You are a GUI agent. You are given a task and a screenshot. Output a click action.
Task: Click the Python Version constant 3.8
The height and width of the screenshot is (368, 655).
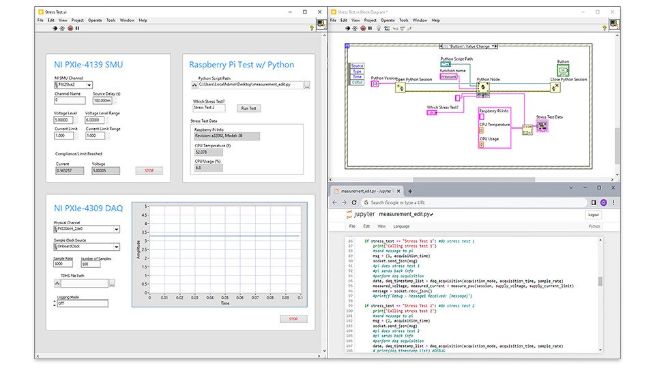coord(375,84)
